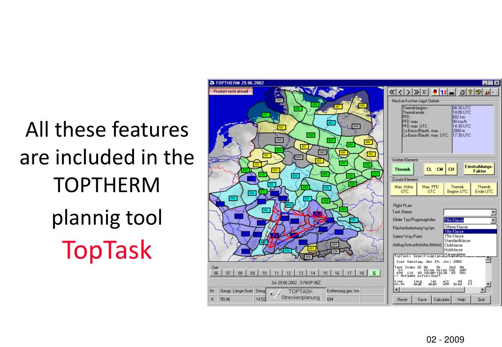Image resolution: width=502 pixels, height=347 pixels.
Task: Toggle Max. Höhe UTC display
Action: pyautogui.click(x=404, y=189)
